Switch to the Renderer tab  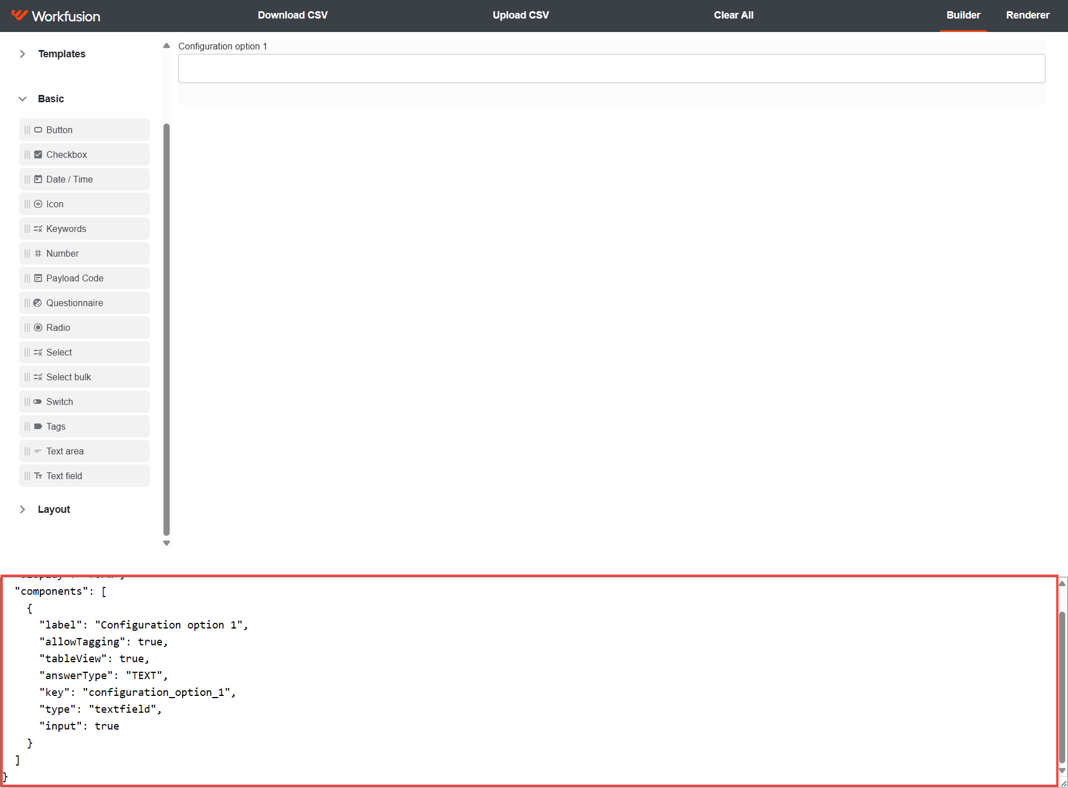pyautogui.click(x=1028, y=15)
